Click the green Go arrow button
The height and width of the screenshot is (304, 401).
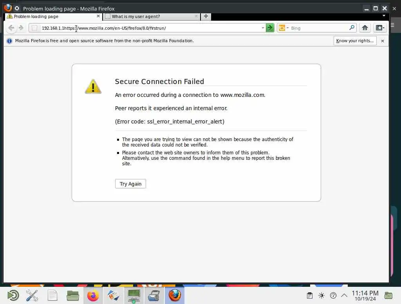(270, 28)
